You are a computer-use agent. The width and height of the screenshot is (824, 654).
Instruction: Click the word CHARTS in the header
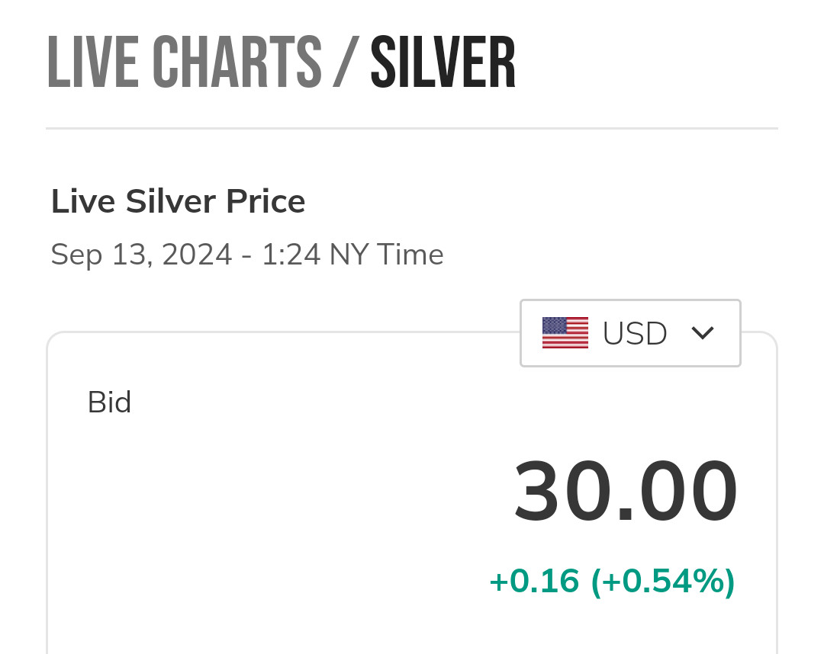point(237,63)
